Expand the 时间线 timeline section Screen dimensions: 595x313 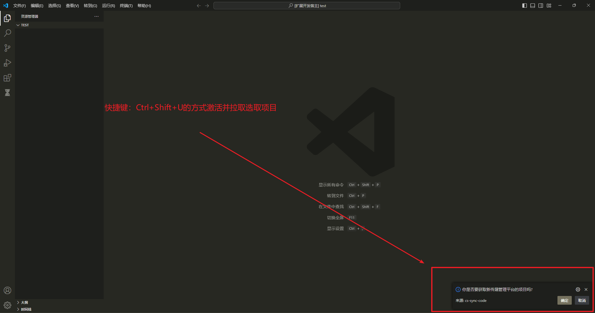59,309
